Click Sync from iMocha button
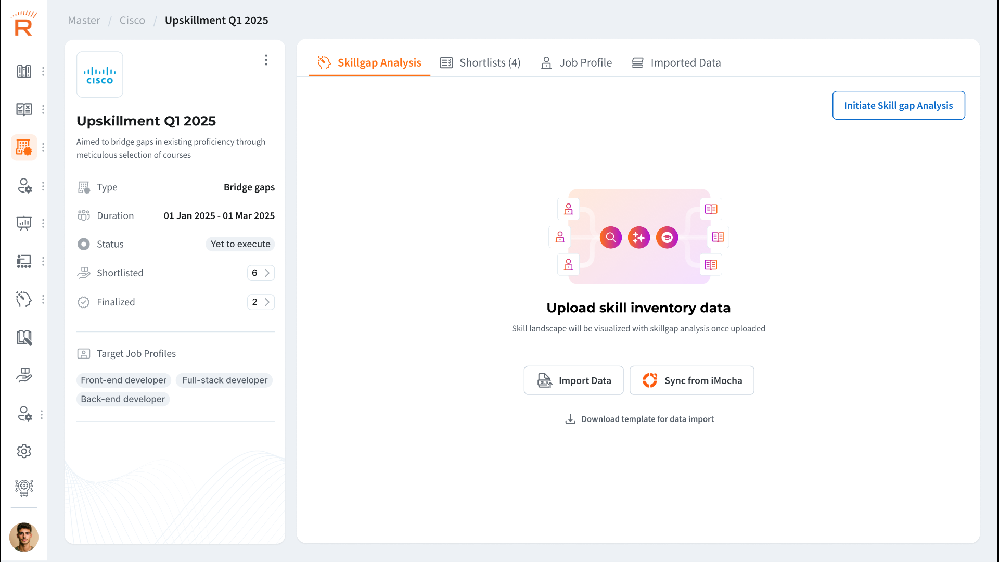Screen dimensions: 999x562 click(x=691, y=380)
